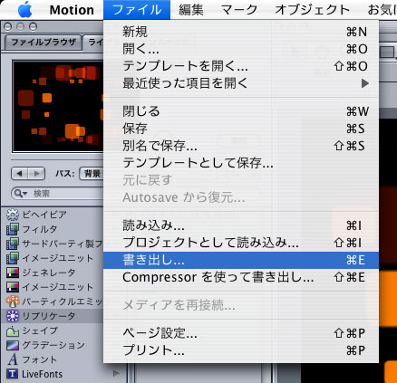Select プロジェクトとして読み込み... entry
Screen dimensions: 397x383
[241, 243]
